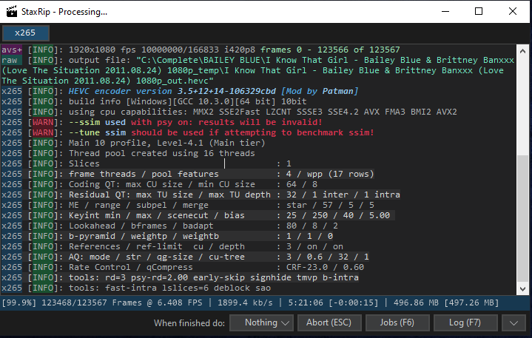This screenshot has width=532, height=338.
Task: Maximize the StaxRip window
Action: 479,12
